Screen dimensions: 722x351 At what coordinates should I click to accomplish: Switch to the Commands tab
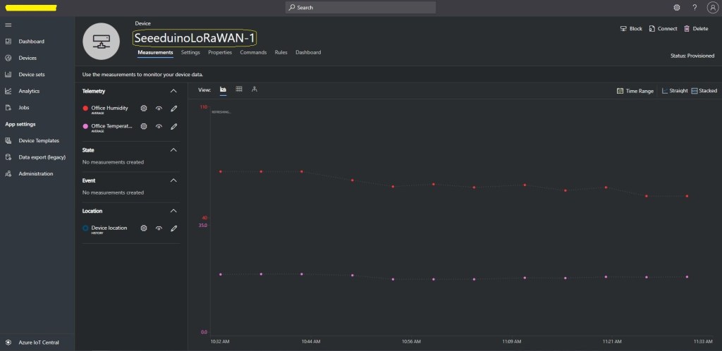[x=253, y=52]
